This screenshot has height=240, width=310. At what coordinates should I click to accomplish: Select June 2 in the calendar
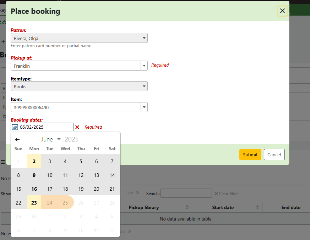tap(34, 161)
